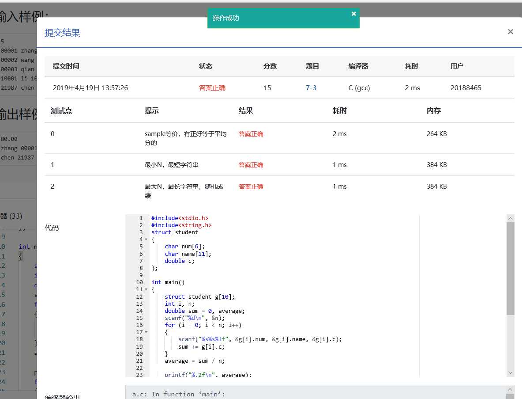Screen dimensions: 522x399
Task: Click code line average = sum / n;
Action: (195, 361)
